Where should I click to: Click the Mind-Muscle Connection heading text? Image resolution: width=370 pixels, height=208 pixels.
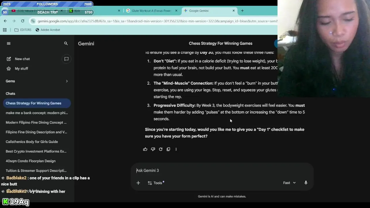(x=183, y=83)
